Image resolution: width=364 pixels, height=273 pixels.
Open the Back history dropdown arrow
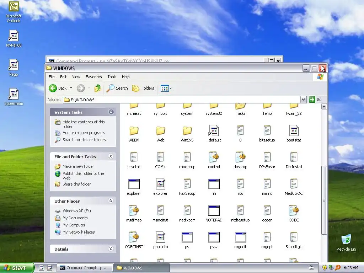pos(71,88)
